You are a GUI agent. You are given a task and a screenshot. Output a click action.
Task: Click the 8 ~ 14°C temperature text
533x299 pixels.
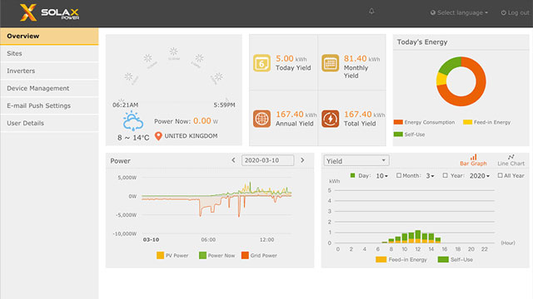tap(133, 138)
